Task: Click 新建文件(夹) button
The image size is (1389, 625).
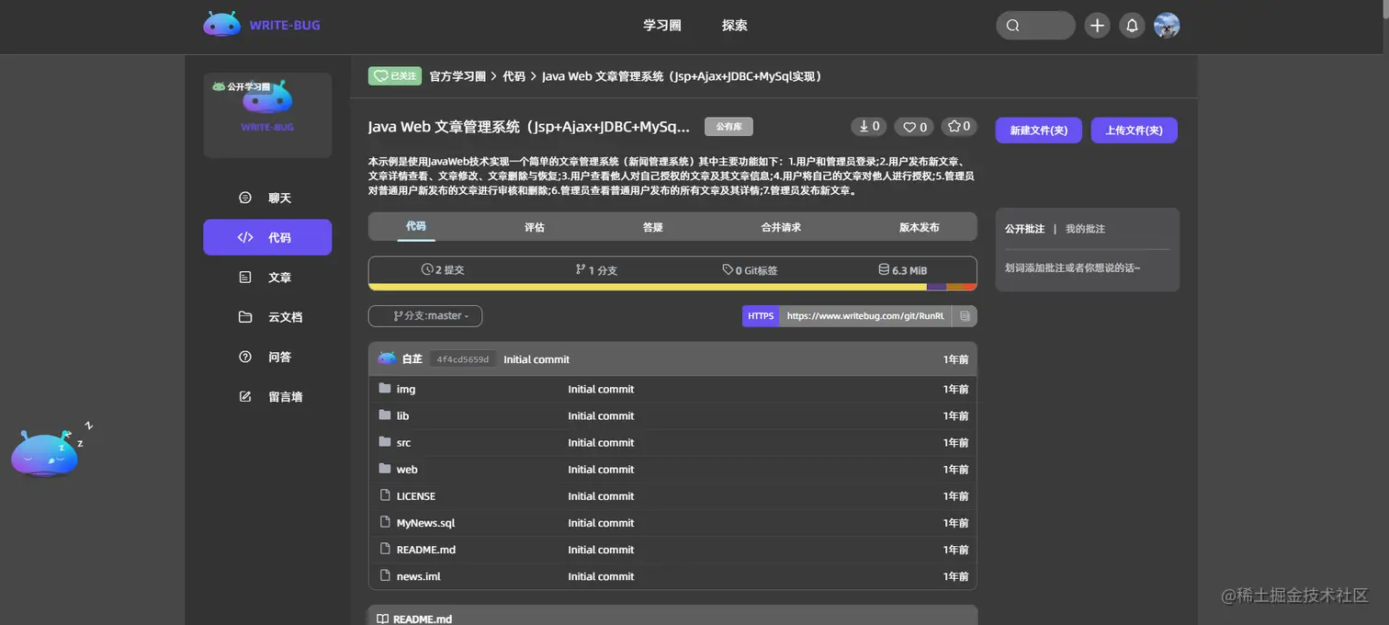Action: [x=1038, y=131]
